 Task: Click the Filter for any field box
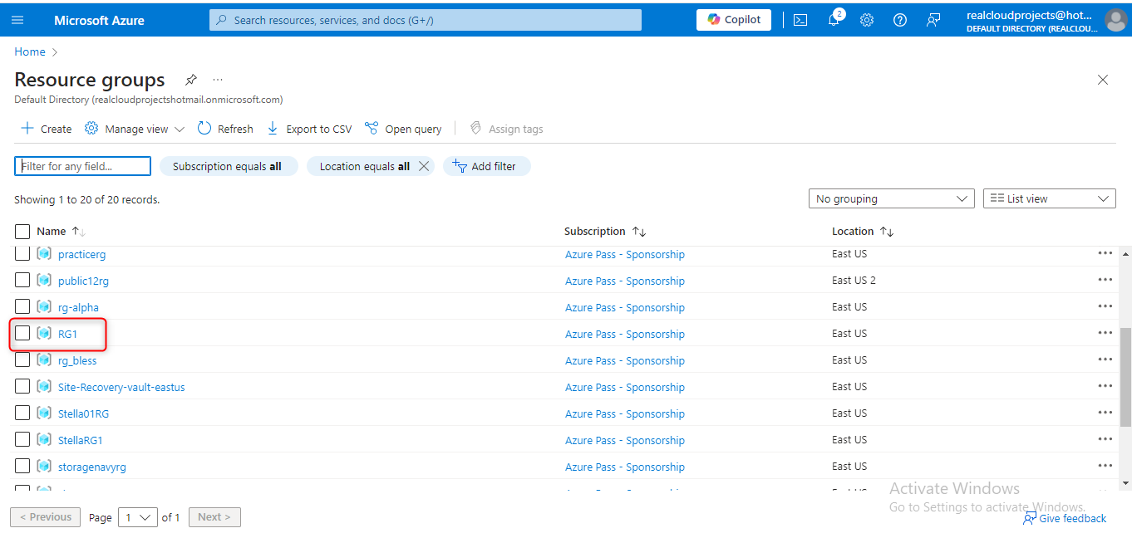click(82, 166)
